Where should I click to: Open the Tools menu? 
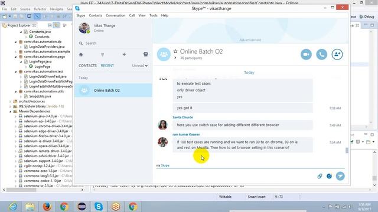pyautogui.click(x=154, y=15)
